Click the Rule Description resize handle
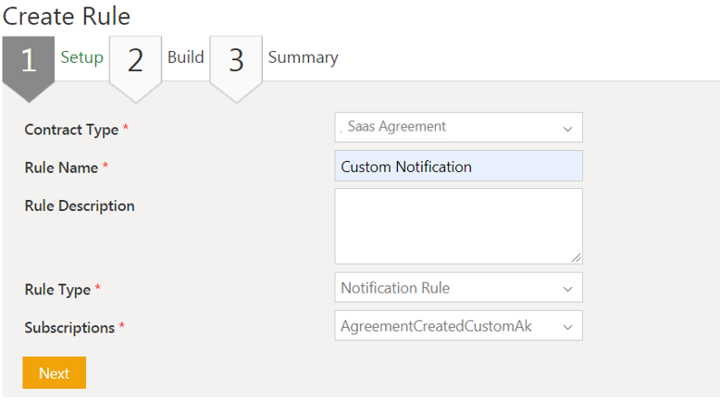This screenshot has width=720, height=400. pyautogui.click(x=577, y=257)
